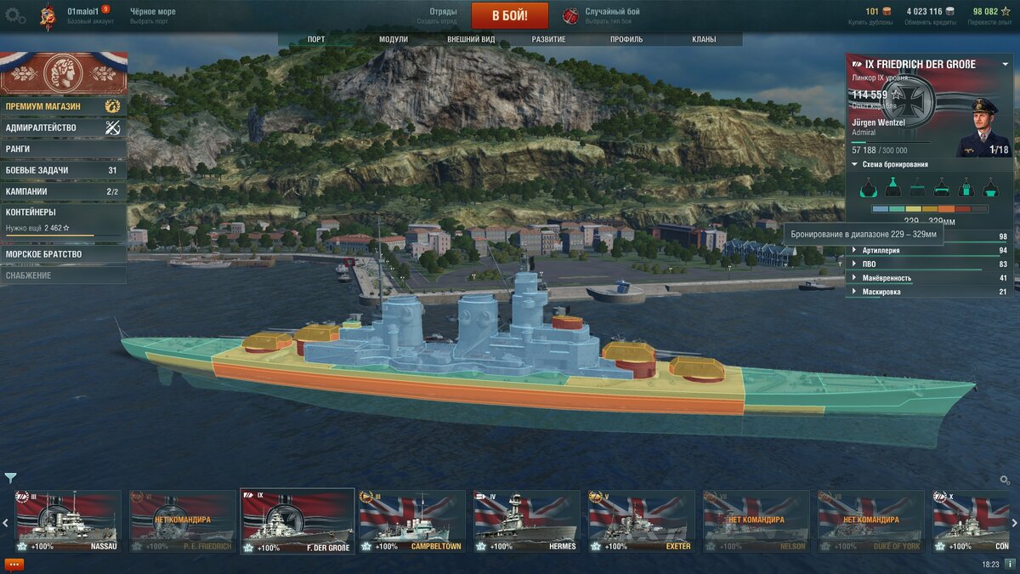Open БОЕВЫЕ ЗАДАЧИ menu entry

coord(64,170)
